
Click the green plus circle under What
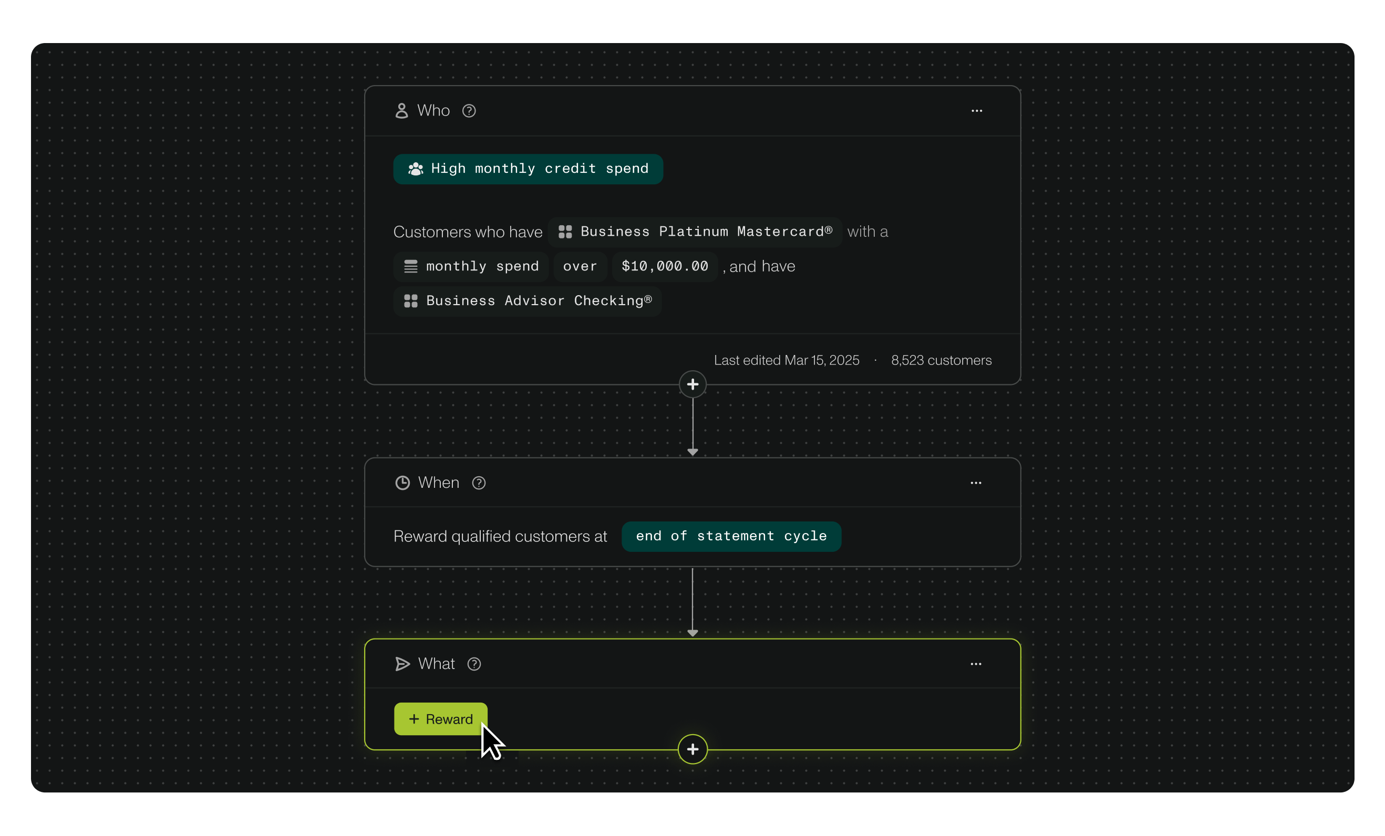pyautogui.click(x=692, y=749)
